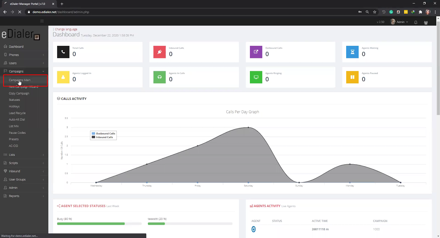Collapse the Campaigns sidebar menu
Viewport: 440px width, 238px height.
pyautogui.click(x=24, y=71)
